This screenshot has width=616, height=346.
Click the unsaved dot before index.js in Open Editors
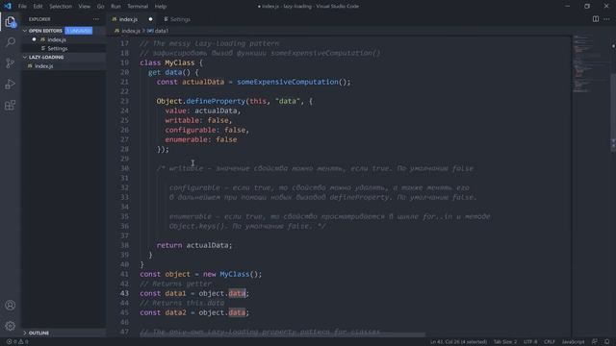[x=35, y=39]
